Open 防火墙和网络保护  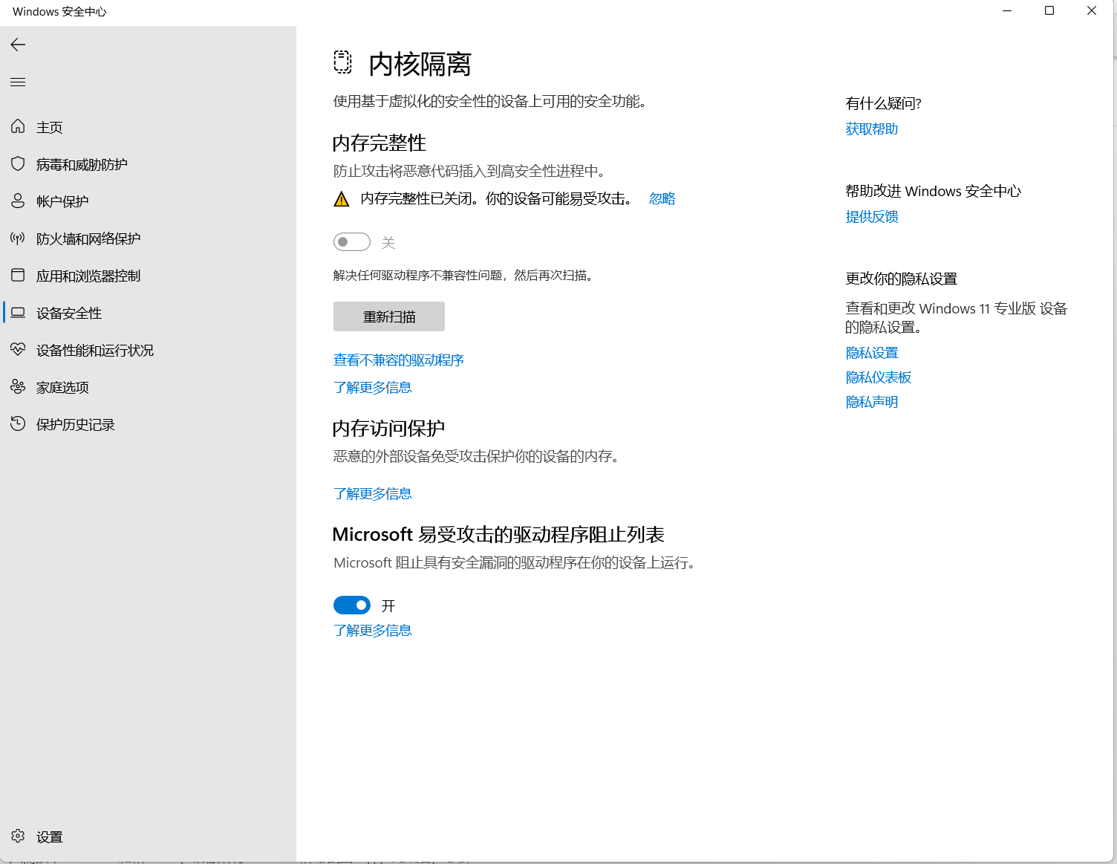coord(87,238)
